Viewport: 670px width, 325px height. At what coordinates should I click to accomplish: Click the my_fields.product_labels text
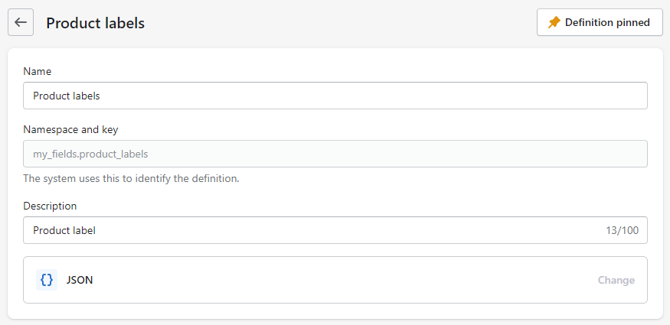pos(90,154)
